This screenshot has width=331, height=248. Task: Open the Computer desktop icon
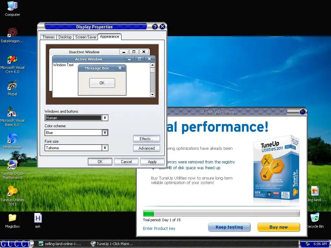tap(12, 8)
